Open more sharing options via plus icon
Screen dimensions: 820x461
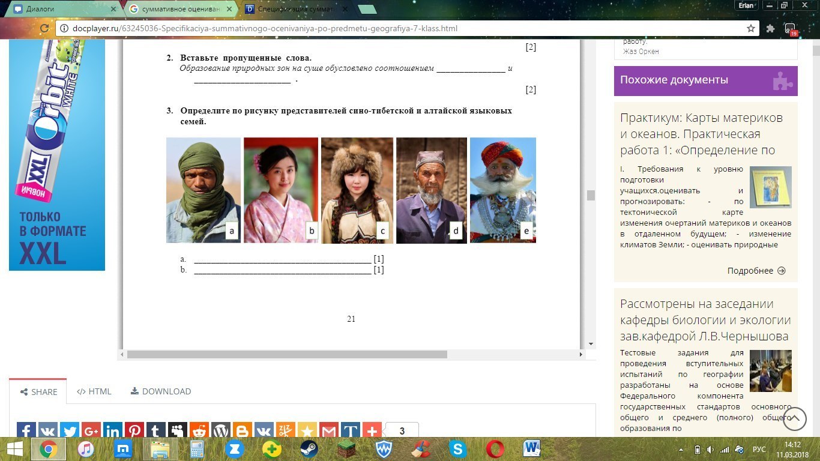pyautogui.click(x=372, y=430)
